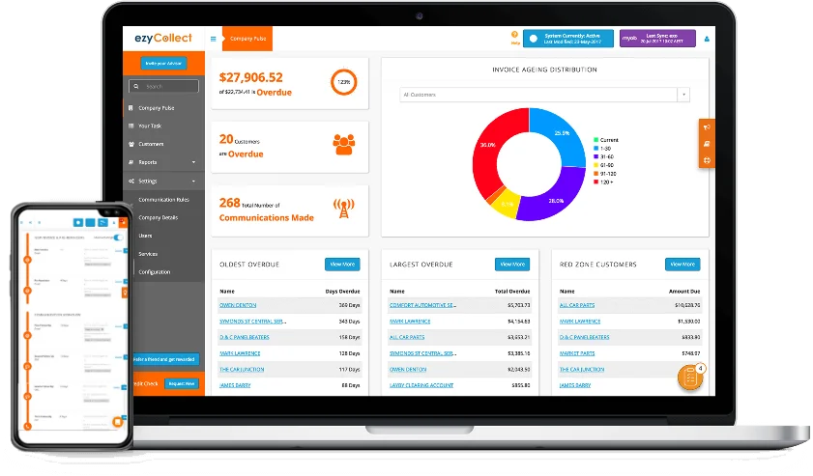
Task: Open ALL CAR PARTS link in Red Zone Customers
Action: pos(577,305)
